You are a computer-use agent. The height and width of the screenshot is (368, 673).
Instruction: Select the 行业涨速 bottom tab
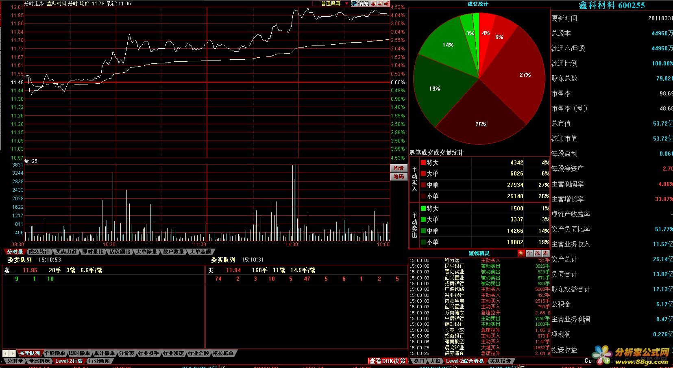(x=173, y=353)
